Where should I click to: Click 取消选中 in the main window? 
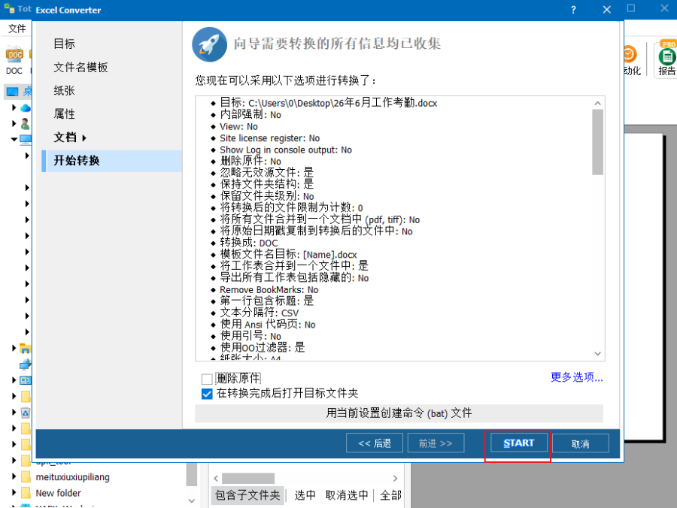[x=347, y=495]
